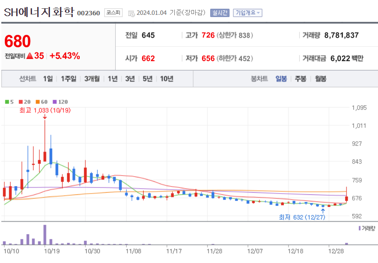Click the 실시간 real-time button
Screen dimensions: 378x263
[219, 13]
